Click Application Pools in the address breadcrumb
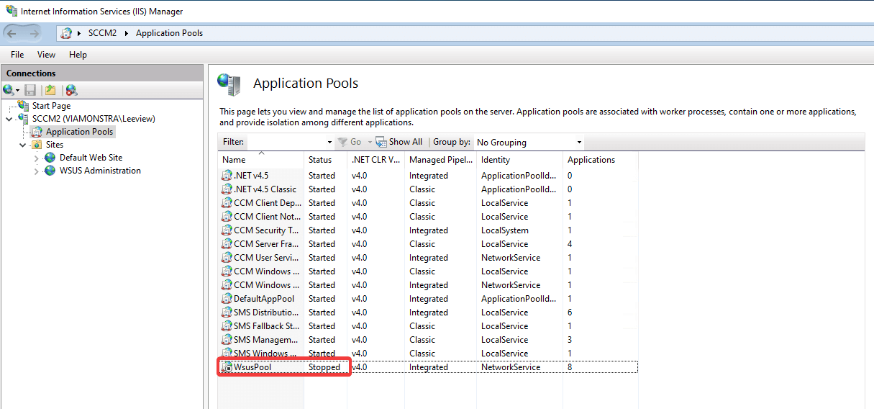 [169, 33]
